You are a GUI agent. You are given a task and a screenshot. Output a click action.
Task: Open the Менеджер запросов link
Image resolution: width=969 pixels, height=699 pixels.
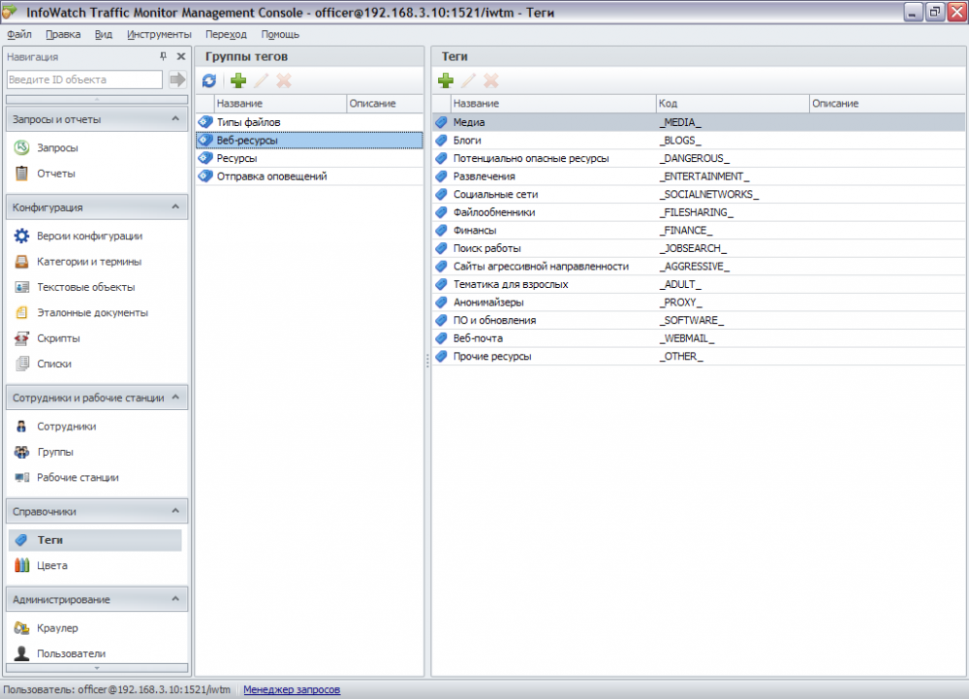292,689
